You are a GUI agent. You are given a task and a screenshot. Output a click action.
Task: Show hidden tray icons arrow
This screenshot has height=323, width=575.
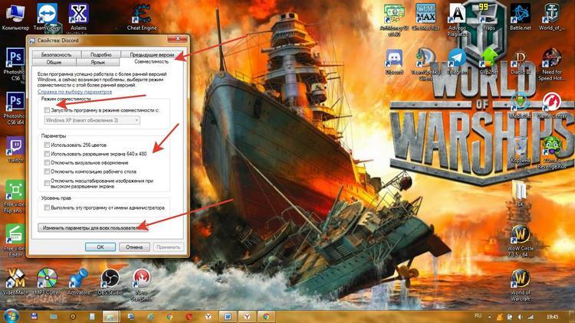[x=489, y=317]
